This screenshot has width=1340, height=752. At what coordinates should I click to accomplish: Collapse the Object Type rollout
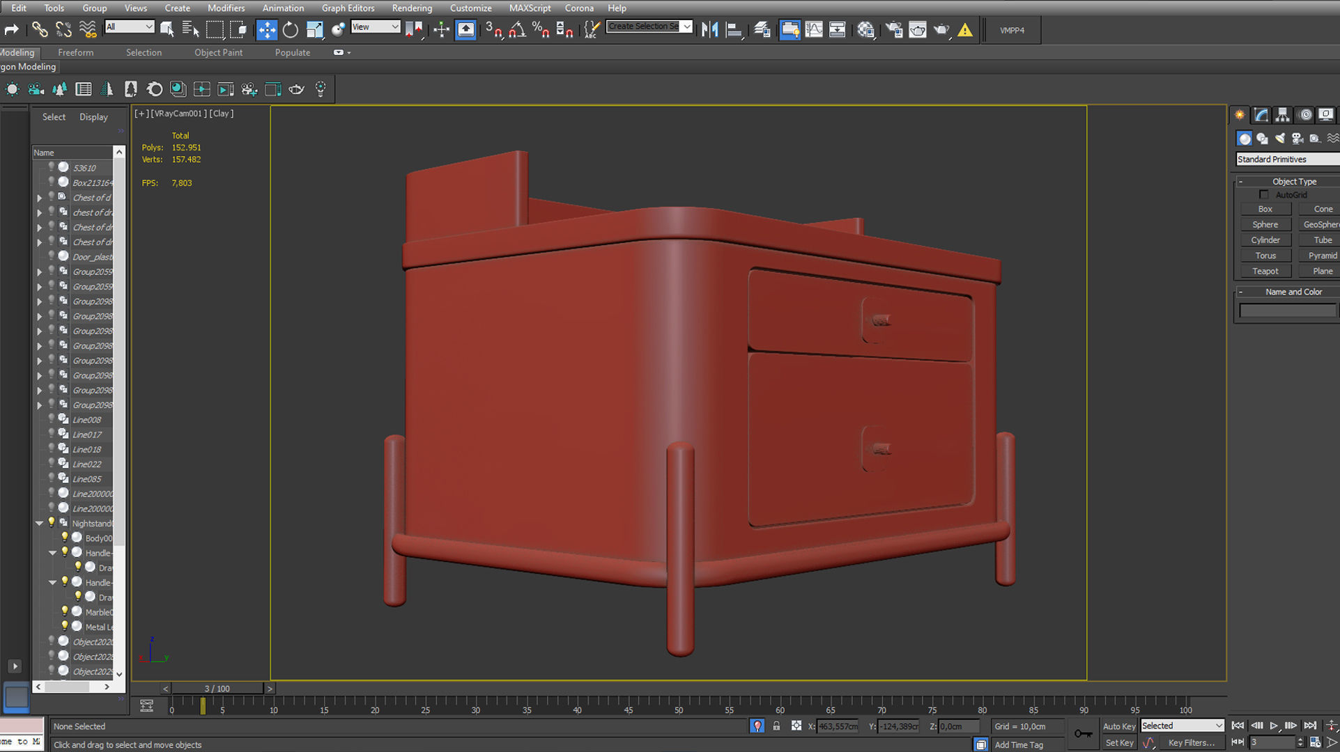1241,181
